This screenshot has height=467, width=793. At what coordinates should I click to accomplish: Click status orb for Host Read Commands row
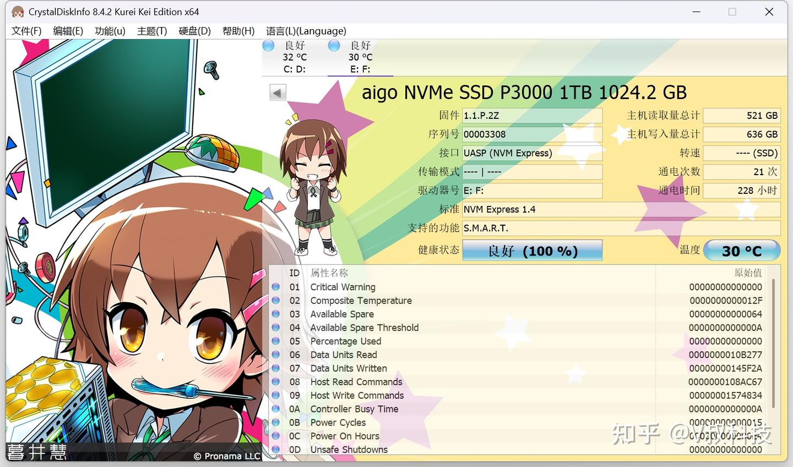pos(276,382)
